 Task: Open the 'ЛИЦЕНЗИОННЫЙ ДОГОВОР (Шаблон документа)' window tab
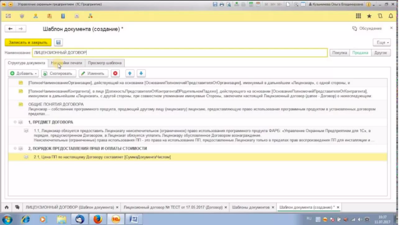tap(70, 208)
